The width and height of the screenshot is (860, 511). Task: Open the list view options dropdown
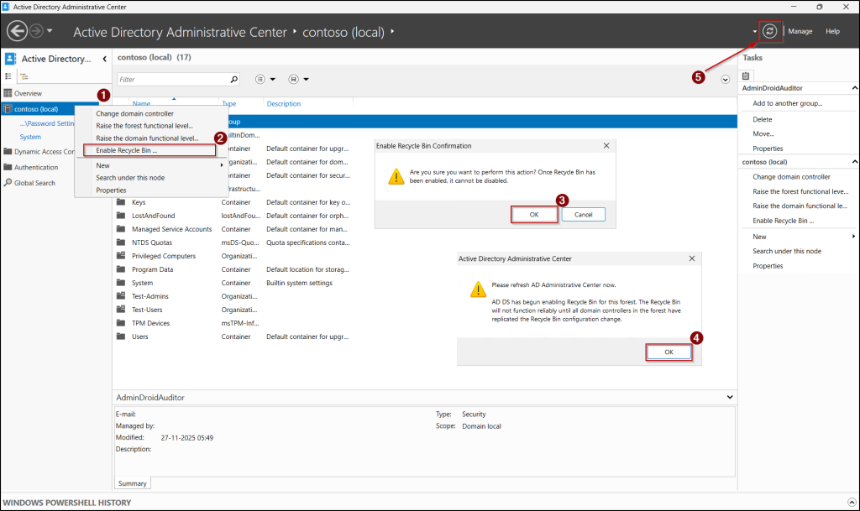pyautogui.click(x=264, y=80)
